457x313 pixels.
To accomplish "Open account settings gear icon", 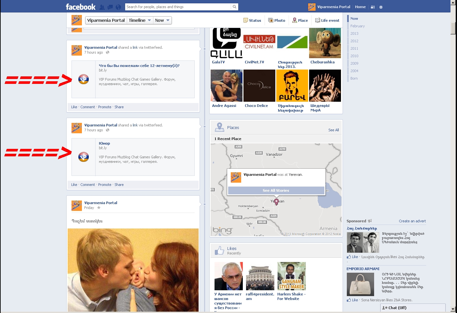I will click(x=381, y=7).
